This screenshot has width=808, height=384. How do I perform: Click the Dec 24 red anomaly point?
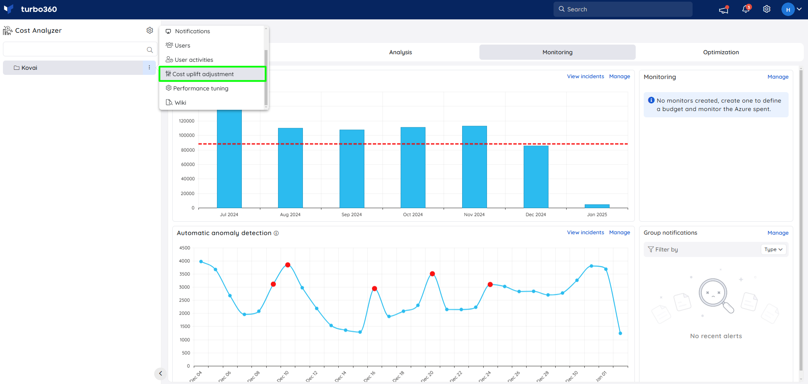click(x=490, y=285)
